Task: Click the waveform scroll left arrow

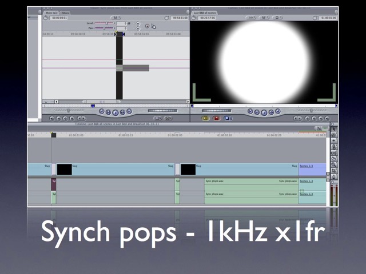Action: click(x=57, y=102)
